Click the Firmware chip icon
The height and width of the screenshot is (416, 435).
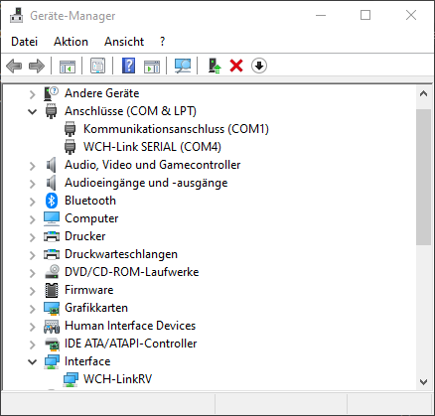tap(52, 290)
